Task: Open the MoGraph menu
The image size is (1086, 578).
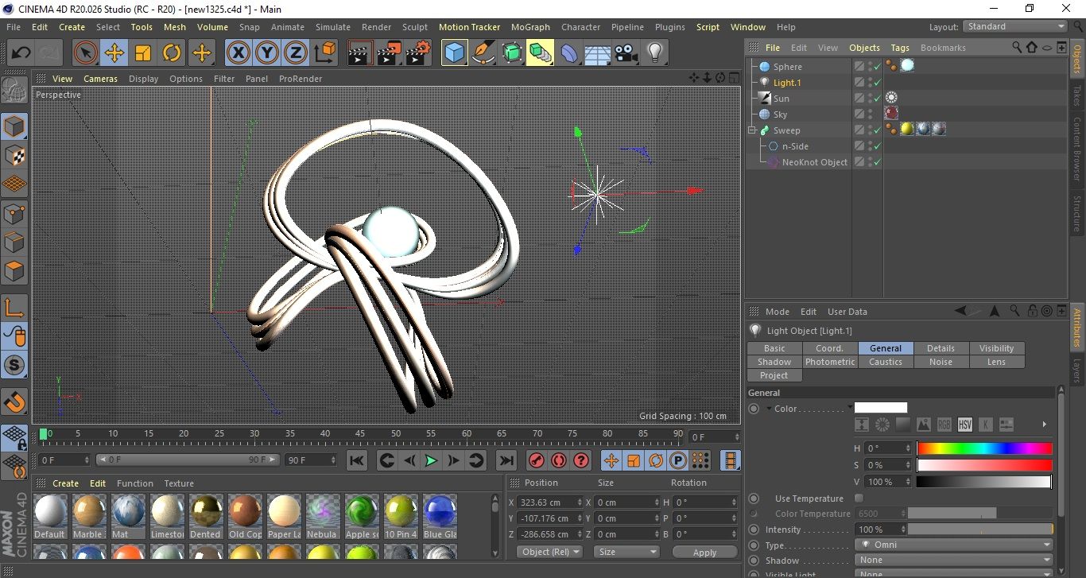Action: 530,27
